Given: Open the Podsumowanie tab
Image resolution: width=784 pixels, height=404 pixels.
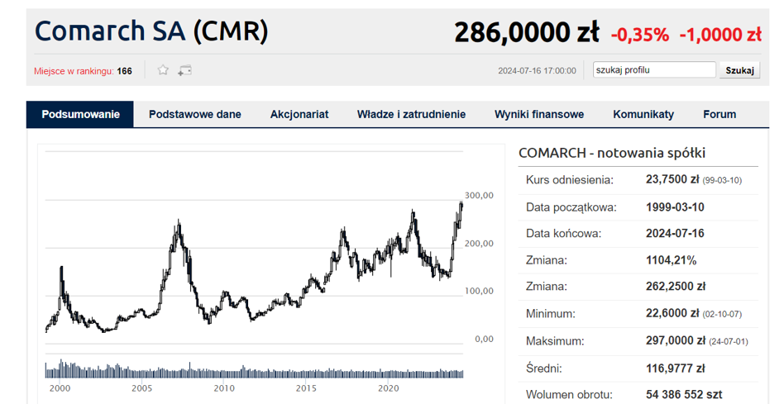Looking at the screenshot, I should 80,114.
